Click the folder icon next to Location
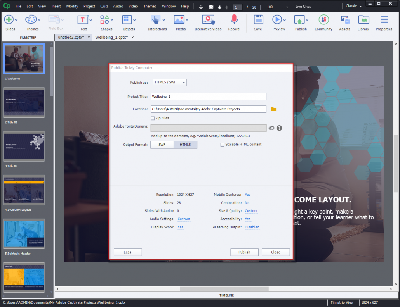Screen dimensions: 400x307 tap(273, 109)
